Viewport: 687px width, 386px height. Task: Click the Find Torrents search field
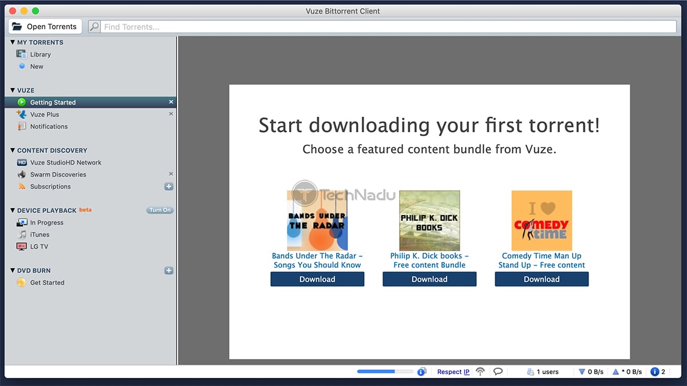click(x=389, y=27)
